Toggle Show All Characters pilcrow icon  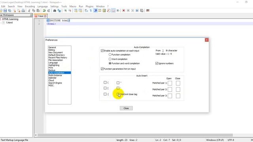coord(91,11)
